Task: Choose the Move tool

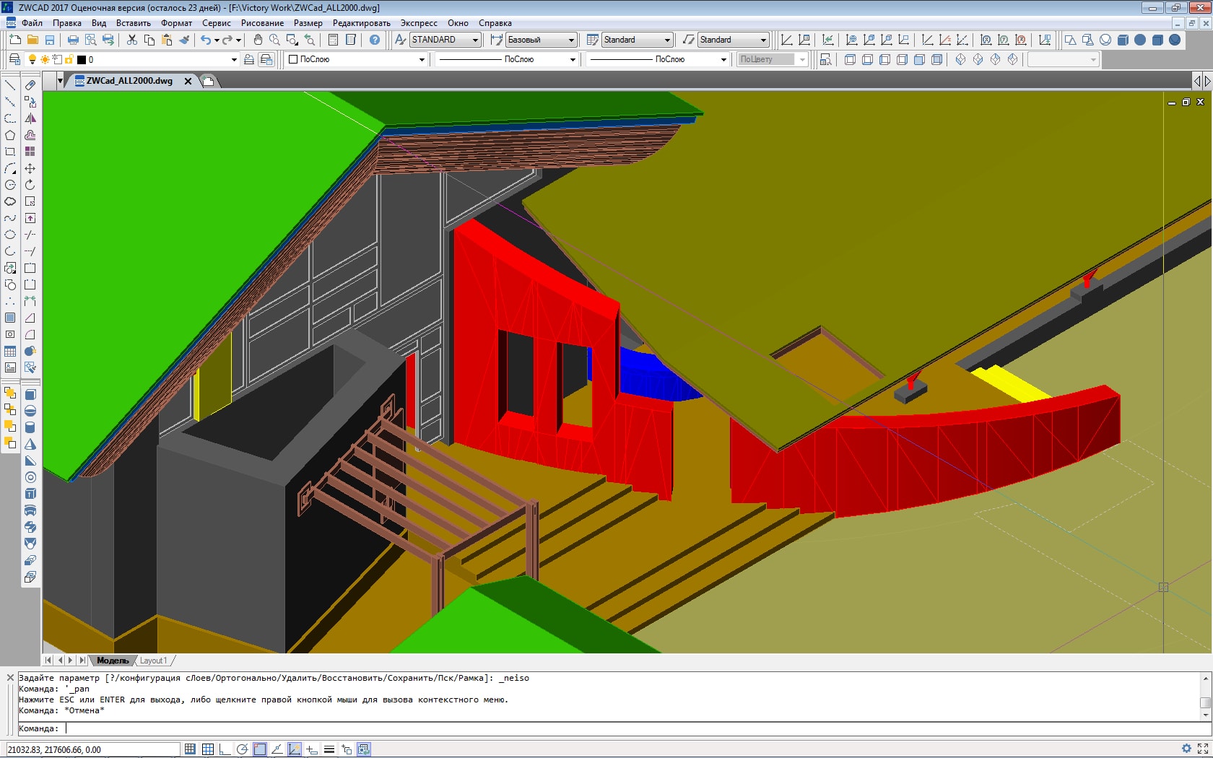Action: tap(30, 168)
